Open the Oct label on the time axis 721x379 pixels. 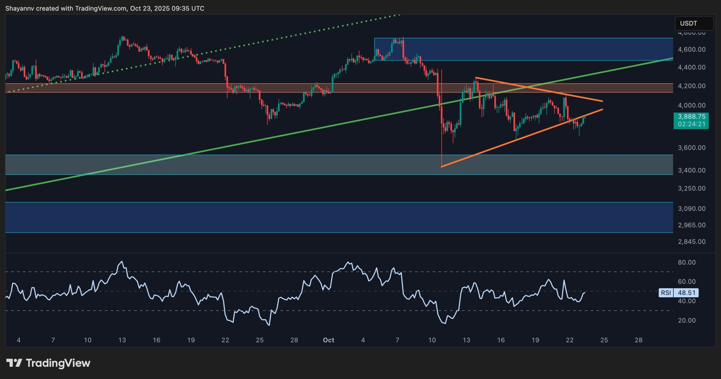(329, 340)
